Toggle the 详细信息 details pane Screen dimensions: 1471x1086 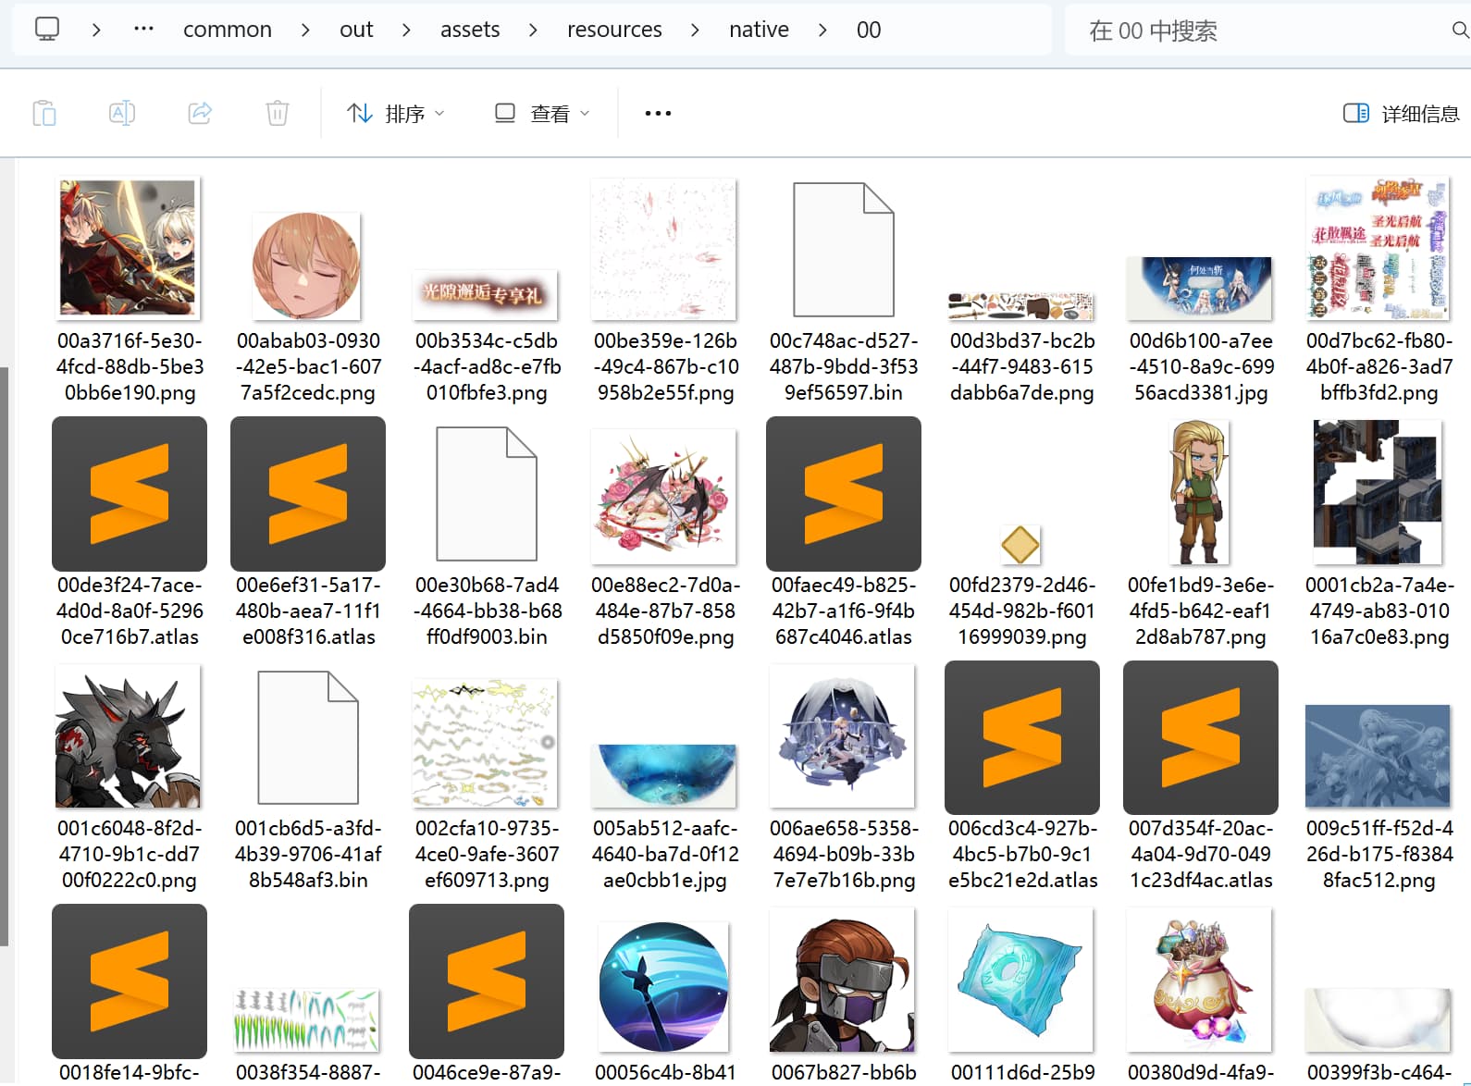click(x=1401, y=113)
